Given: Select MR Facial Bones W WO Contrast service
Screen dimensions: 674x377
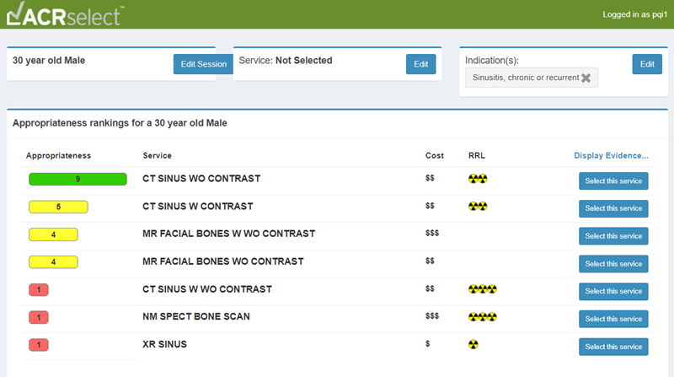Looking at the screenshot, I should coord(613,236).
